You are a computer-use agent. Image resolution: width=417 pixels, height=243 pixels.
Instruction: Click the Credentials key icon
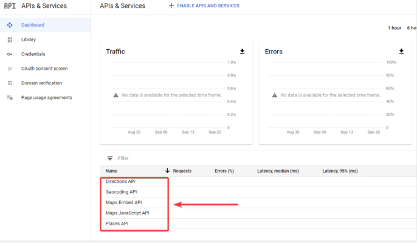(10, 54)
